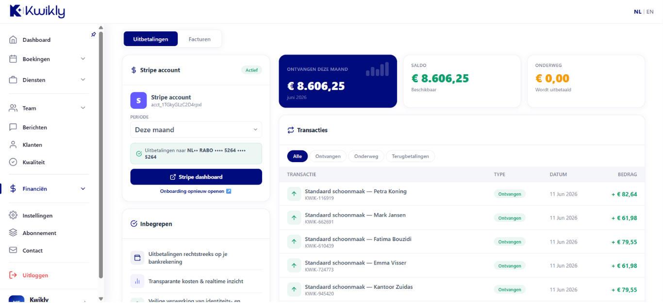
Task: Collapse the Financiën submenu chevron
Action: click(x=83, y=189)
